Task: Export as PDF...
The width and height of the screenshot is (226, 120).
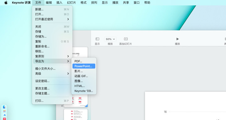Action: [84, 61]
